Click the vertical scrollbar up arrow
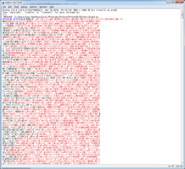This screenshot has height=169, width=185. point(182,10)
